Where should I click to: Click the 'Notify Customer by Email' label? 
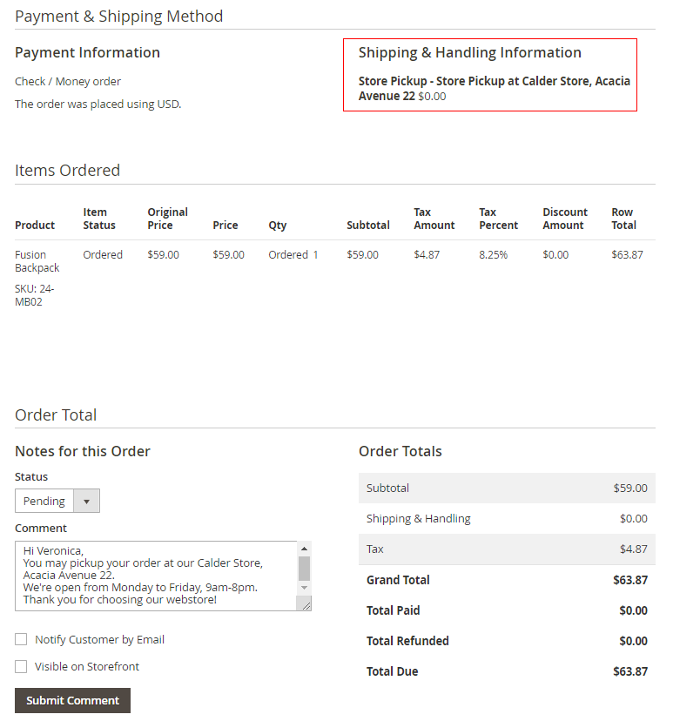(x=99, y=639)
